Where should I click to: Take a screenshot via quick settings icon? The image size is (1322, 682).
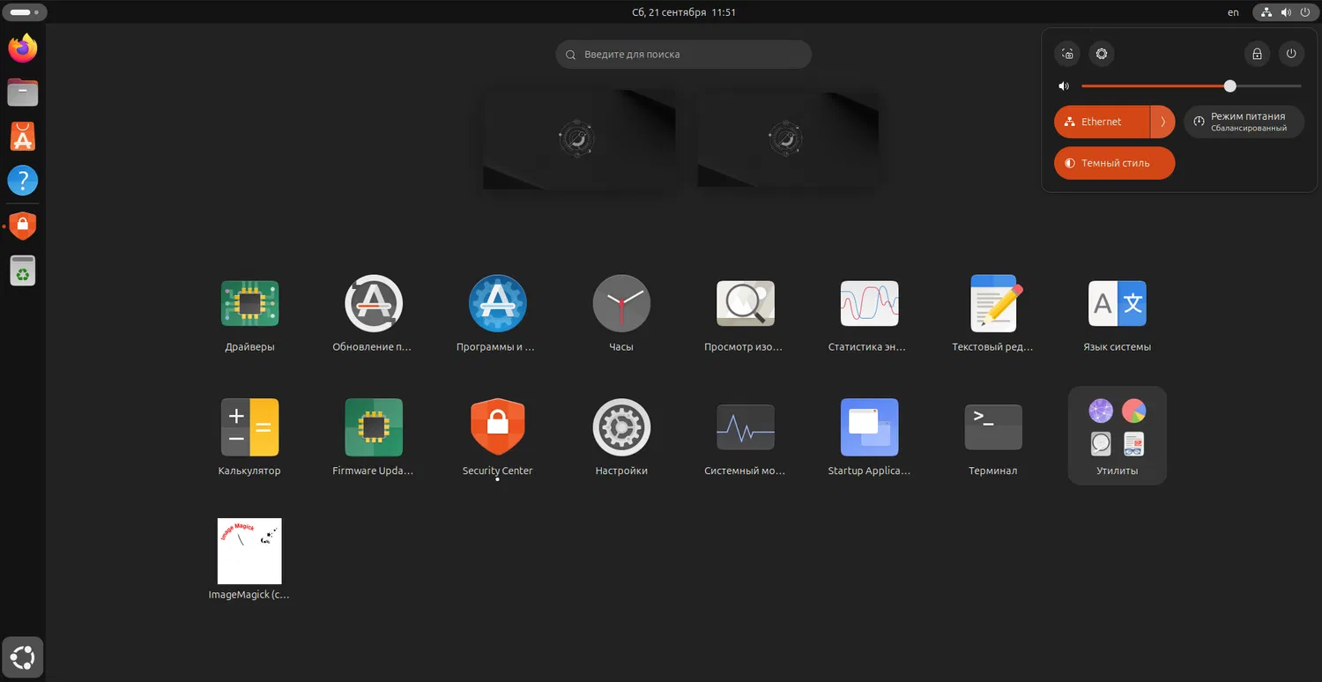click(1067, 54)
